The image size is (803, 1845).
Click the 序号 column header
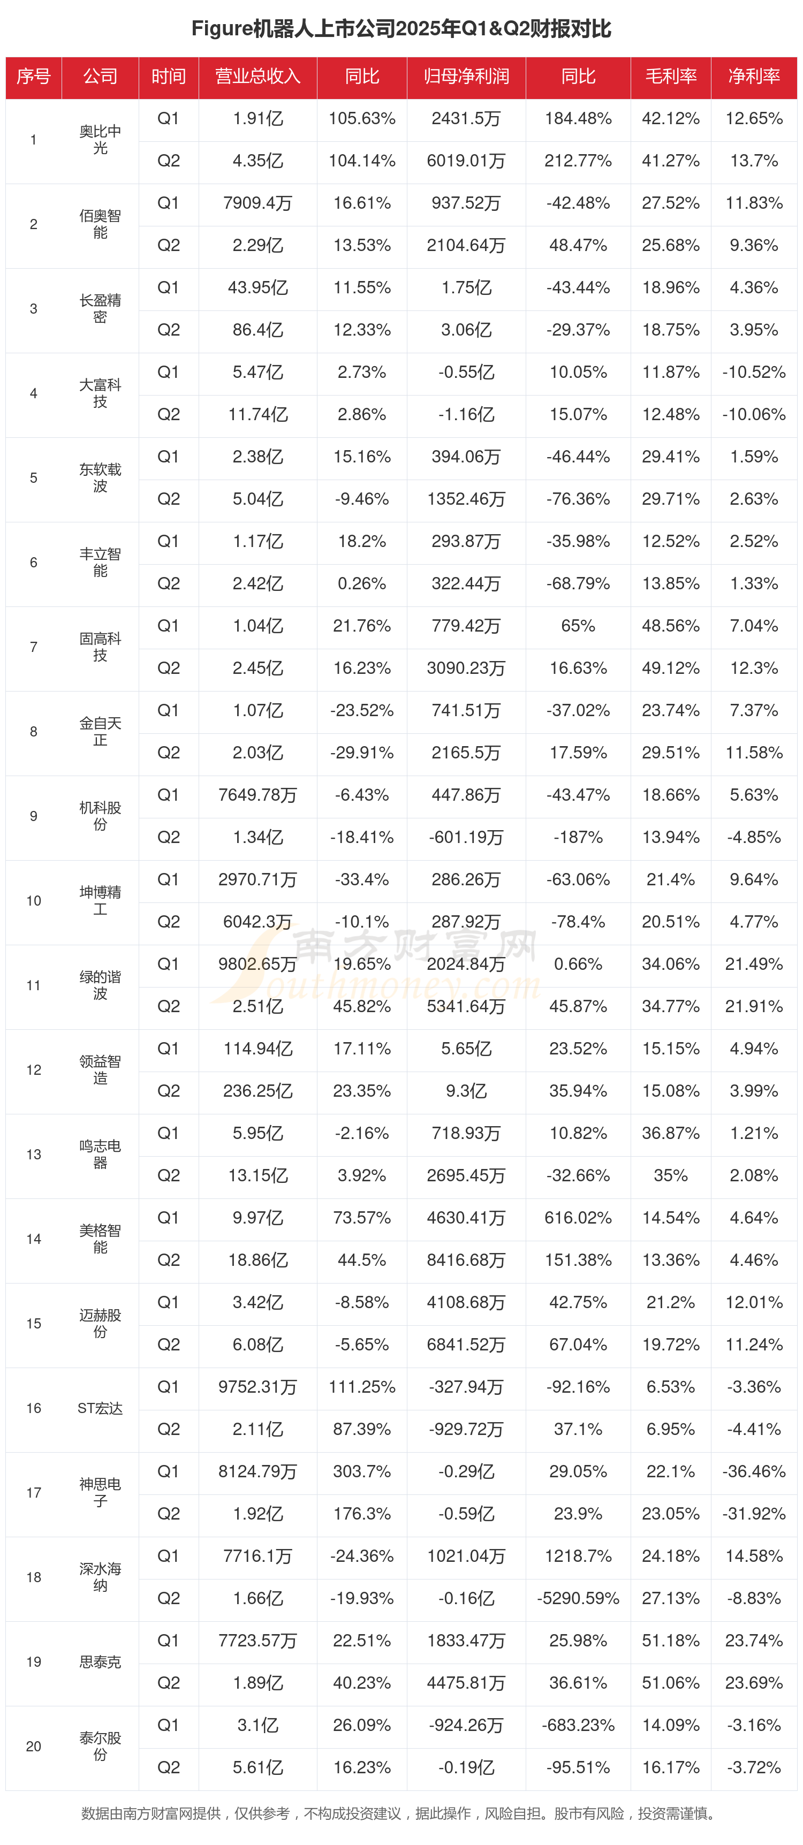tap(34, 77)
